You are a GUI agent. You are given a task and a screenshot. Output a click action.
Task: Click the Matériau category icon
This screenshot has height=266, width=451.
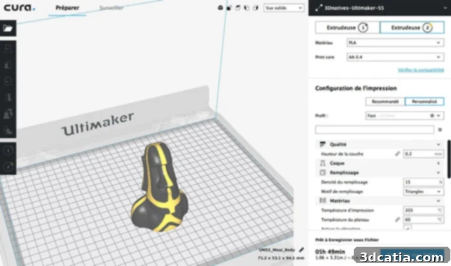point(322,200)
